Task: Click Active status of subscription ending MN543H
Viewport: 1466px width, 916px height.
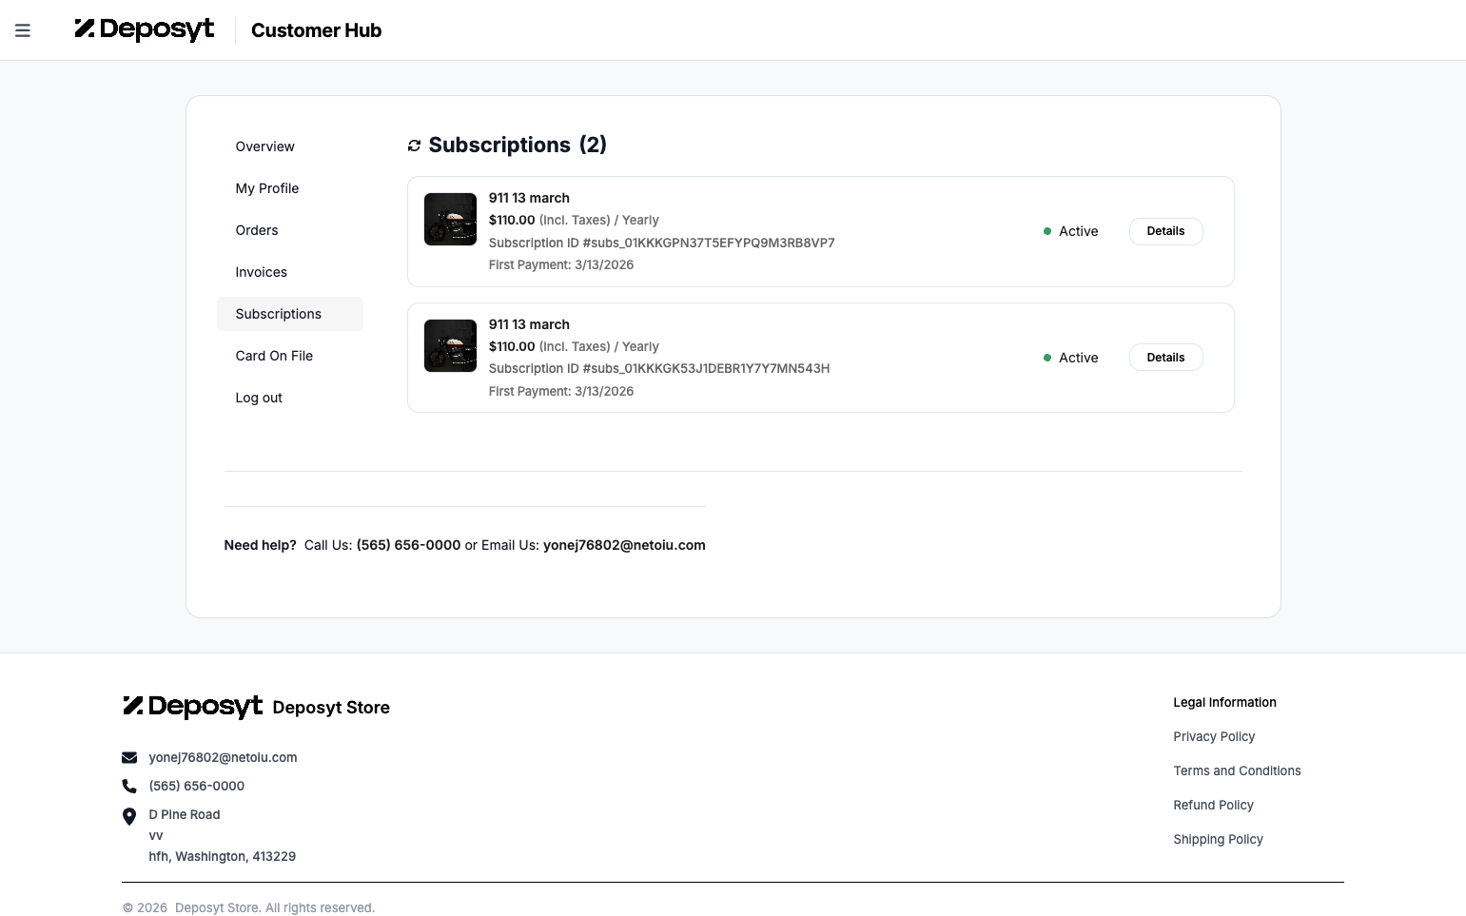Action: click(x=1070, y=358)
